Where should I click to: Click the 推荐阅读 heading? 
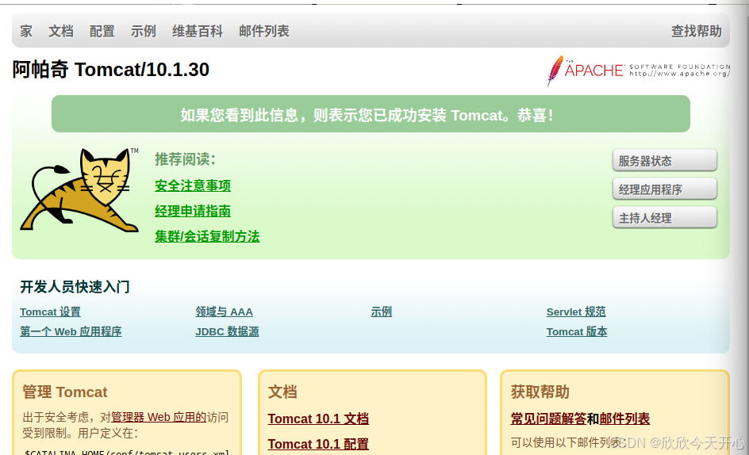[x=186, y=159]
